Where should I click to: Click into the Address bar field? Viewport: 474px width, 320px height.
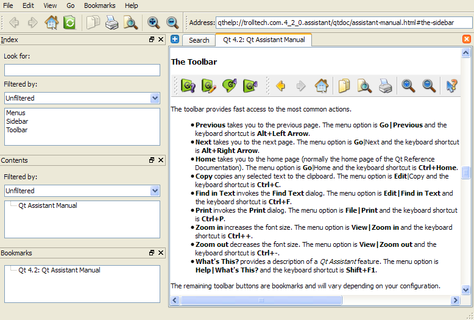pyautogui.click(x=344, y=23)
